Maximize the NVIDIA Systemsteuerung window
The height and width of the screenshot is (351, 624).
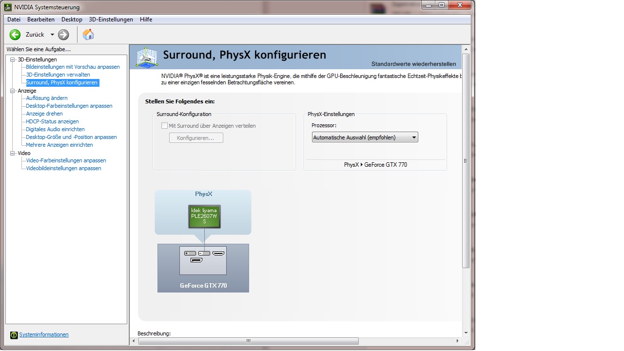442,5
